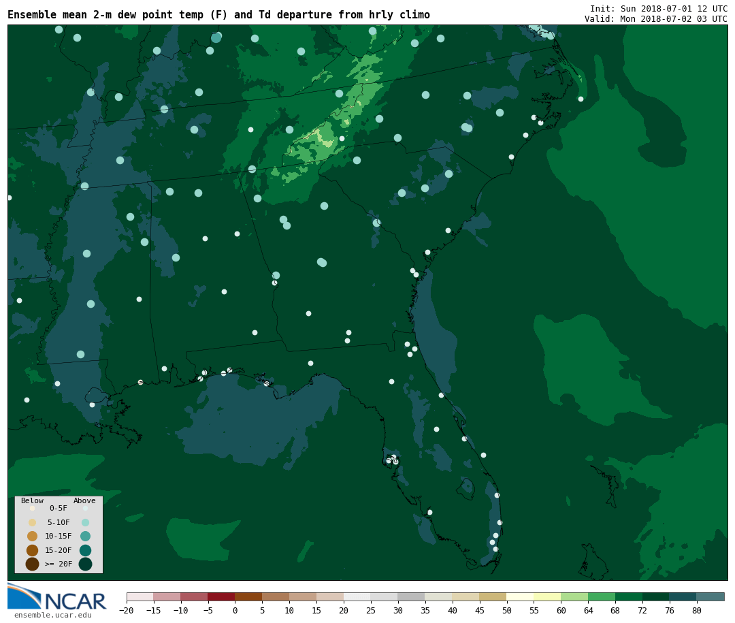Click the khaki colorbar segment between 45 and 50
This screenshot has height=623, width=735.
(493, 596)
